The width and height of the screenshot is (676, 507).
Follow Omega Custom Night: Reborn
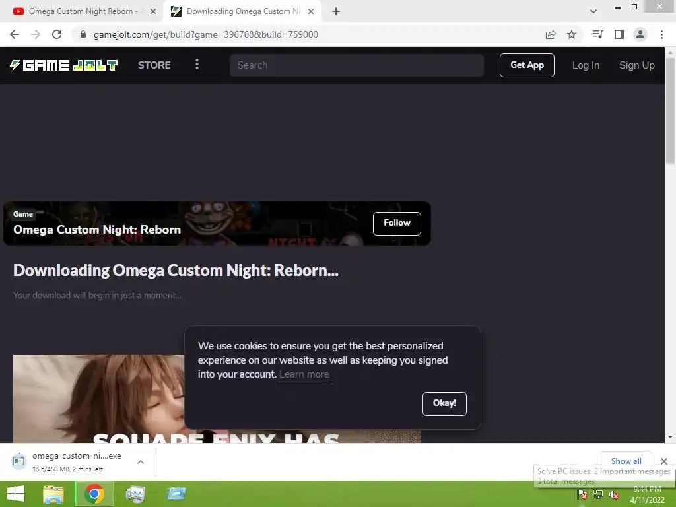(397, 223)
